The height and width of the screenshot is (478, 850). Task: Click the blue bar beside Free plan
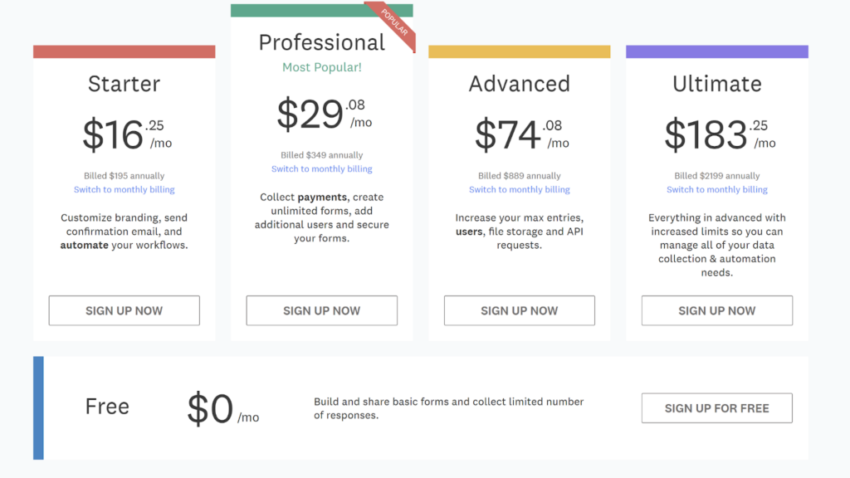coord(38,408)
